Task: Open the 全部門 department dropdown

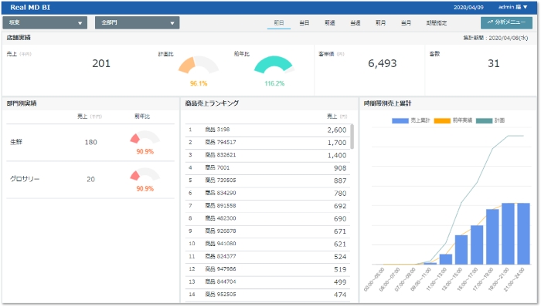Action: coord(137,22)
